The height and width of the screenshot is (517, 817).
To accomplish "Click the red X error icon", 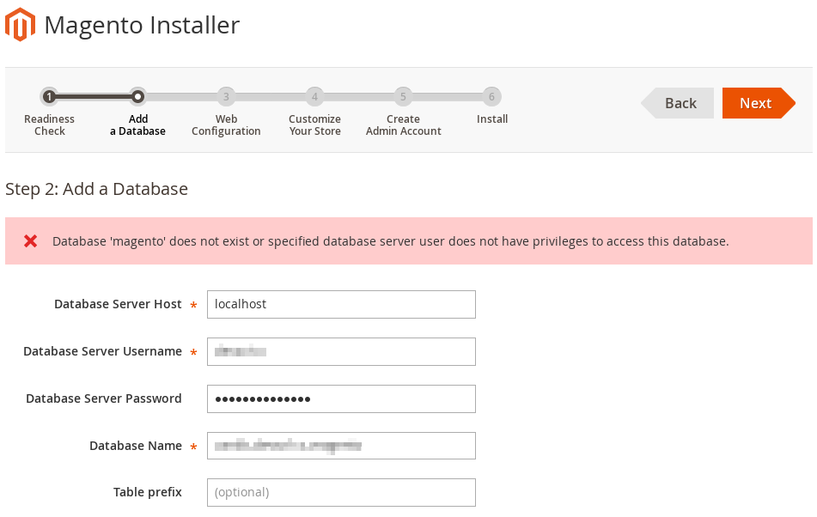I will click(31, 241).
